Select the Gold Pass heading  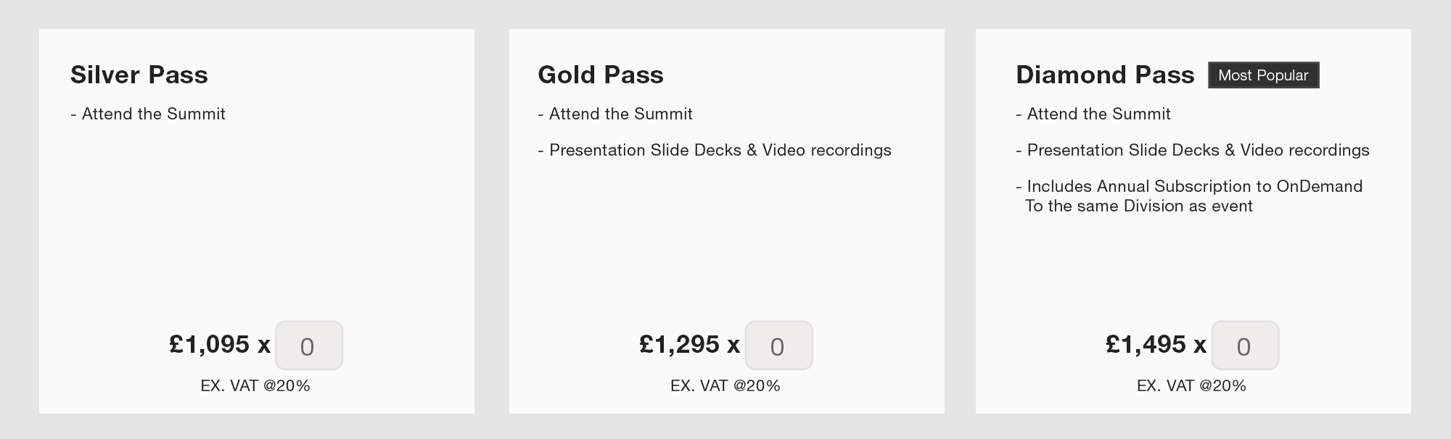(x=601, y=75)
